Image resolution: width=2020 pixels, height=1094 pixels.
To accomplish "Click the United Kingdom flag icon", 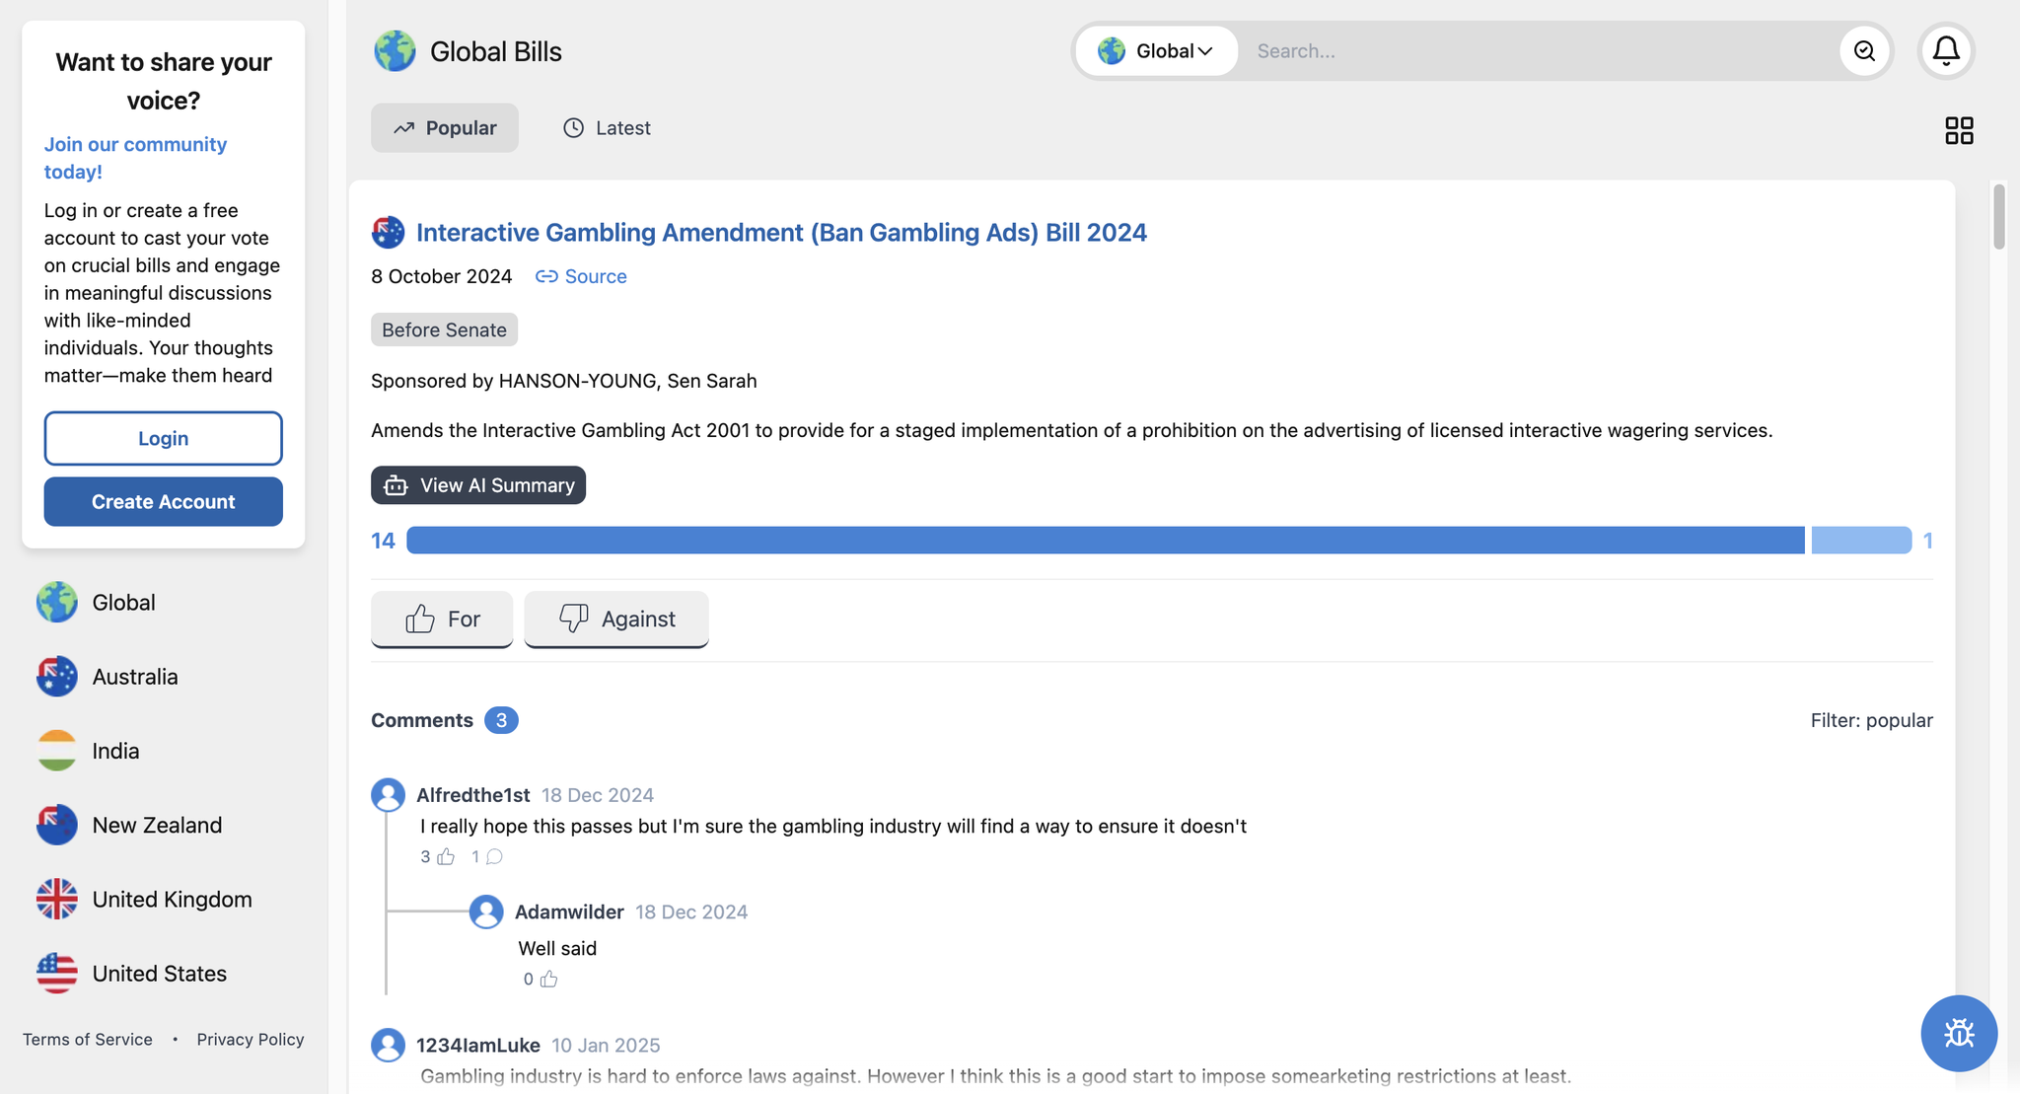I will tap(56, 899).
